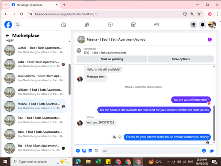The height and width of the screenshot is (166, 221).
Task: React to the last message smiley icon
Action: [120, 137]
